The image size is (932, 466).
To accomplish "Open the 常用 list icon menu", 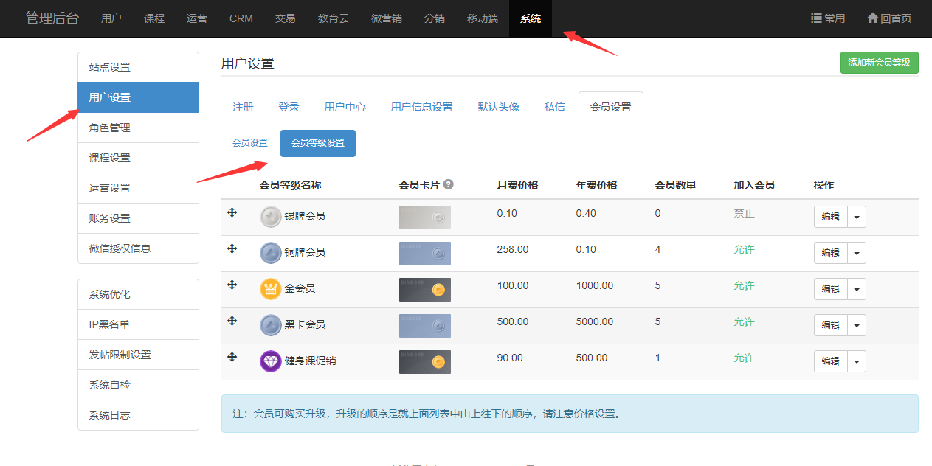I will [817, 18].
